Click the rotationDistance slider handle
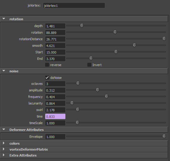Screen dimensions: 170x161 (164, 39)
